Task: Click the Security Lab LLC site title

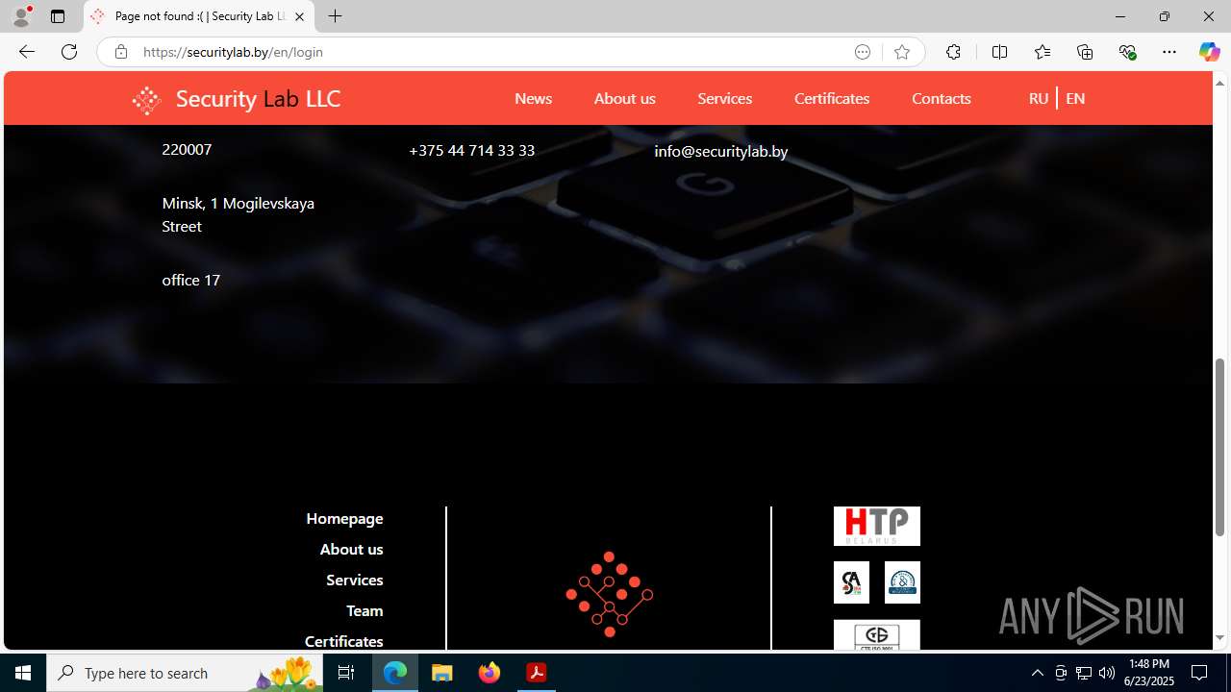Action: (x=258, y=98)
